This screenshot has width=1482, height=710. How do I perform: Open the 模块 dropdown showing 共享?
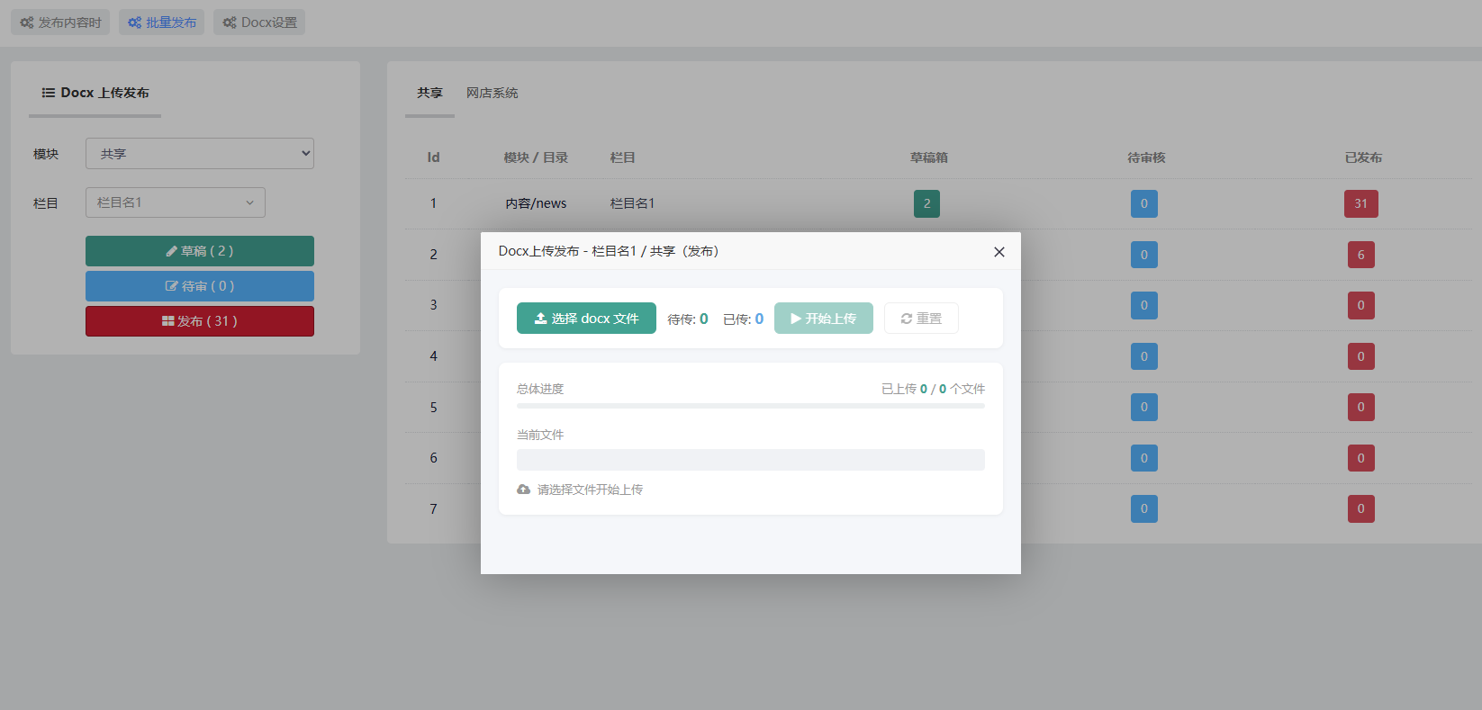pos(200,154)
